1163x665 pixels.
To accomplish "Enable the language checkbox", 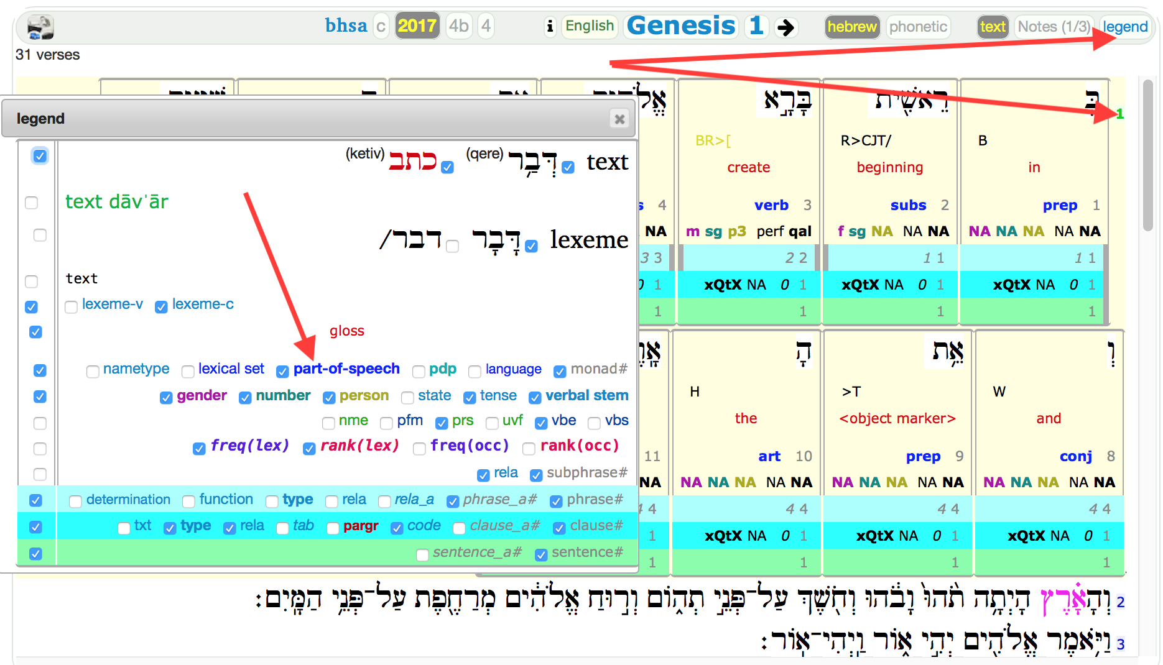I will [475, 372].
